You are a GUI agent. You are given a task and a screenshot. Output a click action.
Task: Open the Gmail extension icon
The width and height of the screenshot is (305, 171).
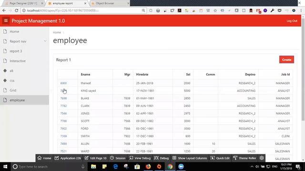pyautogui.click(x=258, y=10)
